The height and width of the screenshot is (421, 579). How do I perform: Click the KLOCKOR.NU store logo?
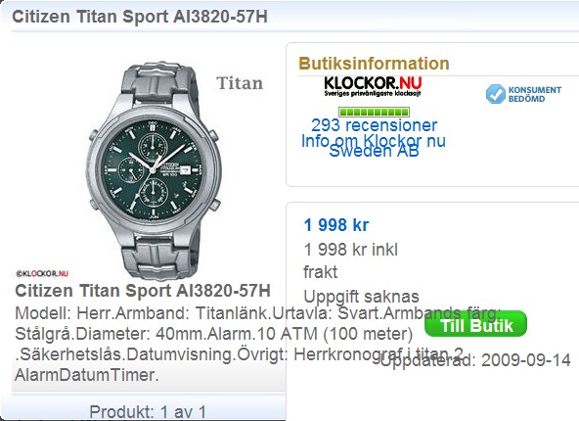pyautogui.click(x=373, y=86)
